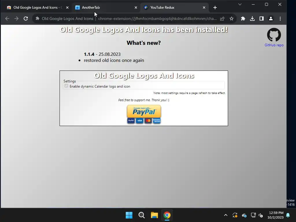Screen dimensions: 296x222
Task: Click the extension puzzle icon in address bar
Action: pos(37,18)
